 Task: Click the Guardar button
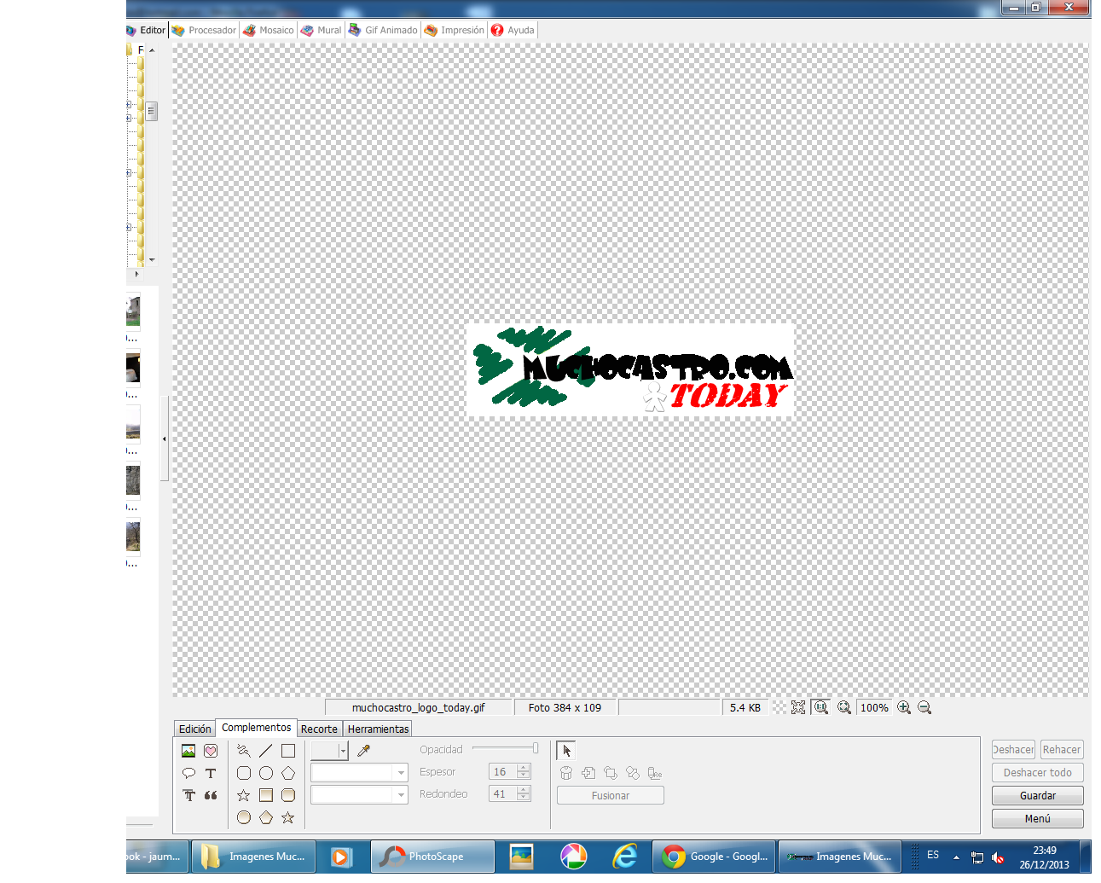(x=1038, y=795)
